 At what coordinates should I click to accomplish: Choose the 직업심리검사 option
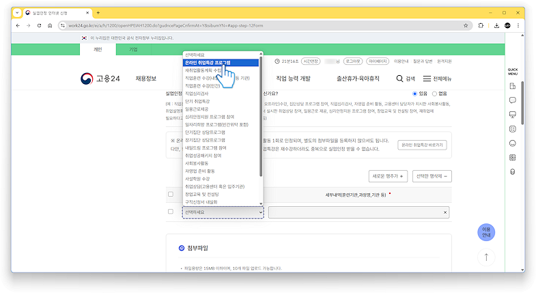coord(221,94)
